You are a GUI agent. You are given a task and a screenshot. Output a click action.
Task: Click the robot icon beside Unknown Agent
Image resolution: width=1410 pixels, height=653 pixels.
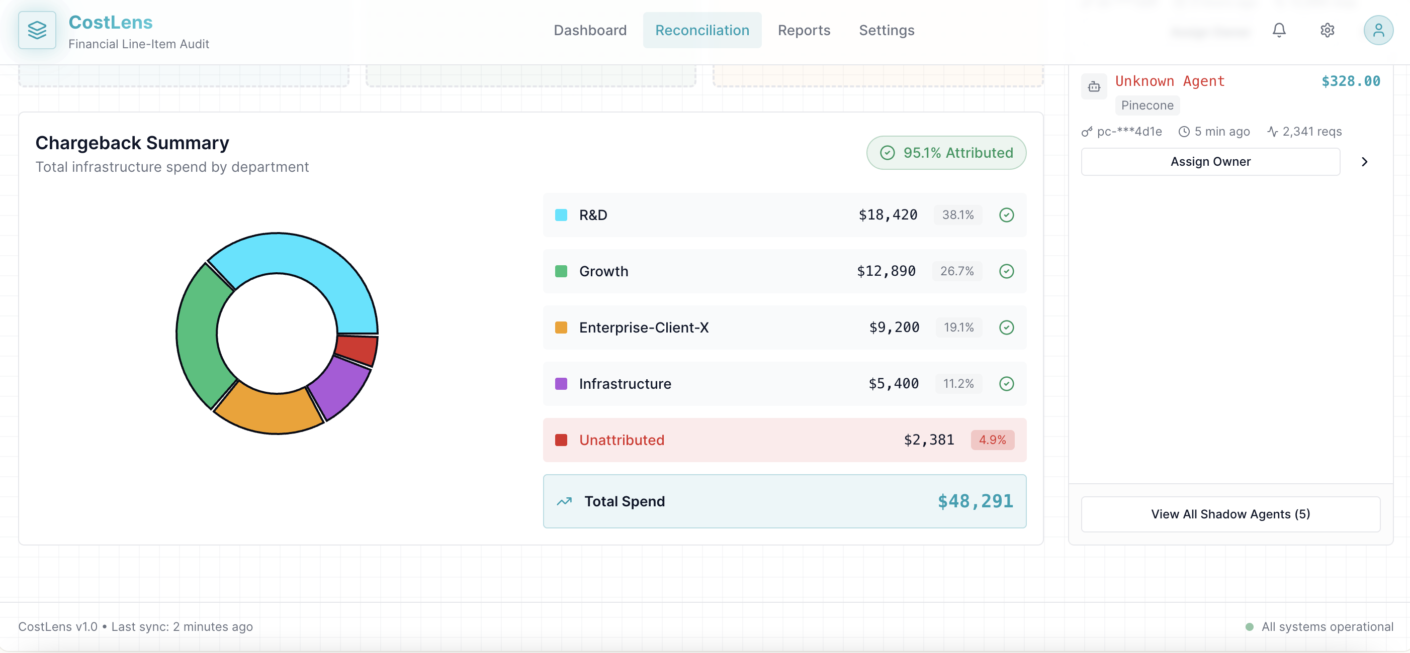1094,86
